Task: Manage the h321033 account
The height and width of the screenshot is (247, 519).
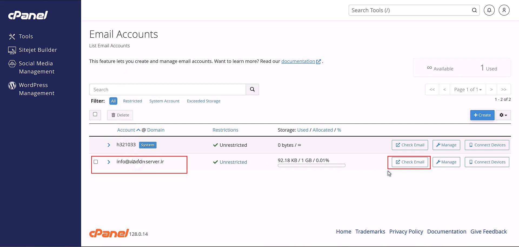Action: (446, 145)
